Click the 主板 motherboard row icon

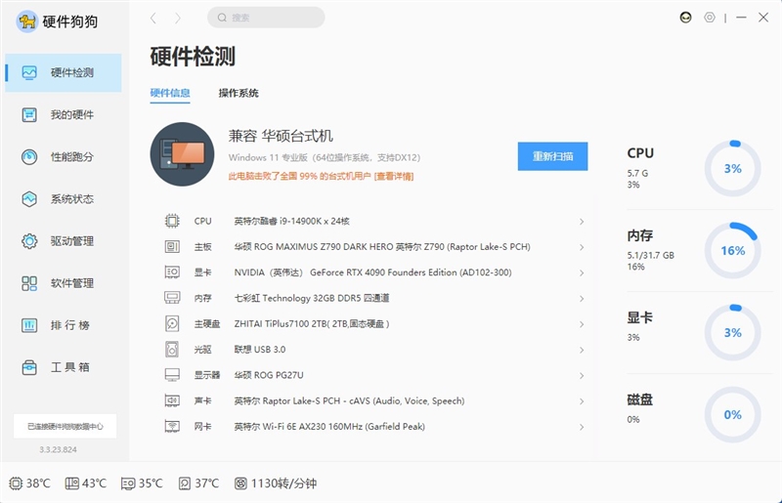(172, 247)
